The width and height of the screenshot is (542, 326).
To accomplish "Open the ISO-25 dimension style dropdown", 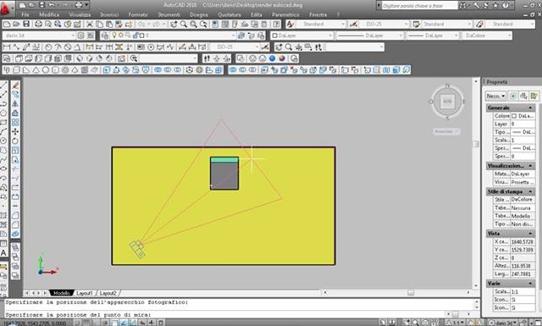I will coord(384,24).
